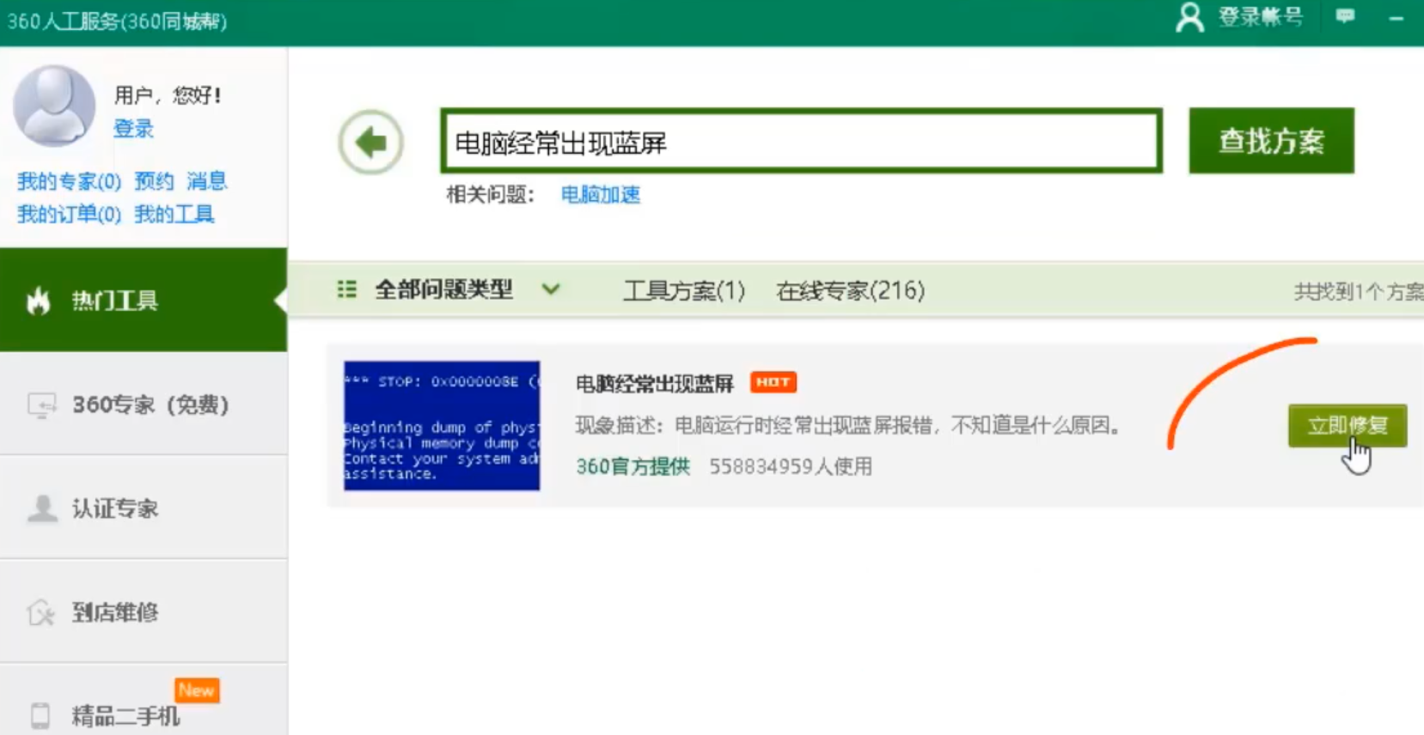Click the green back arrow icon
Viewport: 1424px width, 735px height.
click(370, 142)
